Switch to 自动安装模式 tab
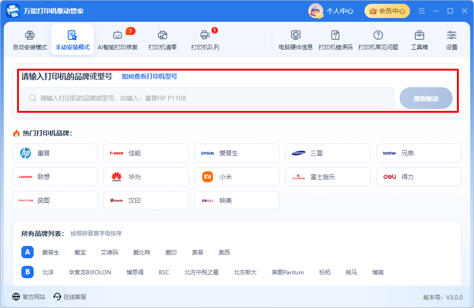 29,40
